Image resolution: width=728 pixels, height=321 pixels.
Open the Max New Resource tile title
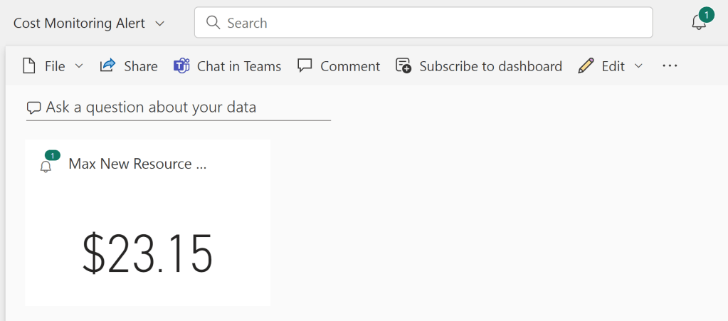pos(137,164)
